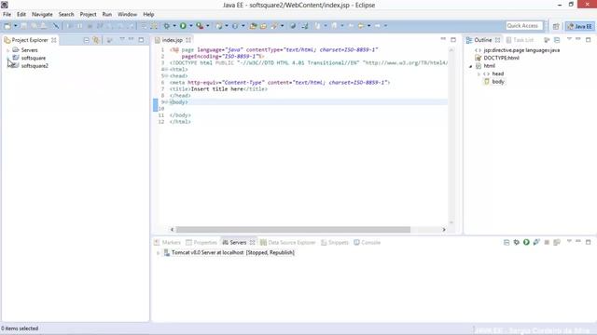
Task: Focus the Quick Access search field
Action: [x=524, y=26]
